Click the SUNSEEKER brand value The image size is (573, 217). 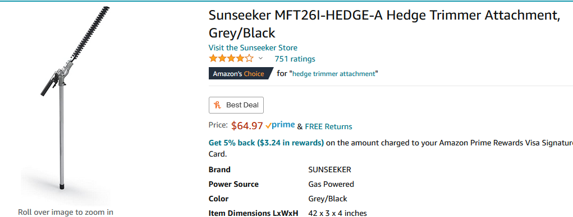click(x=329, y=169)
